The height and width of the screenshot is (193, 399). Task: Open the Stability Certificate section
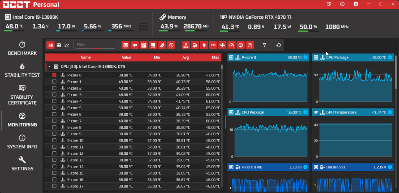[22, 95]
